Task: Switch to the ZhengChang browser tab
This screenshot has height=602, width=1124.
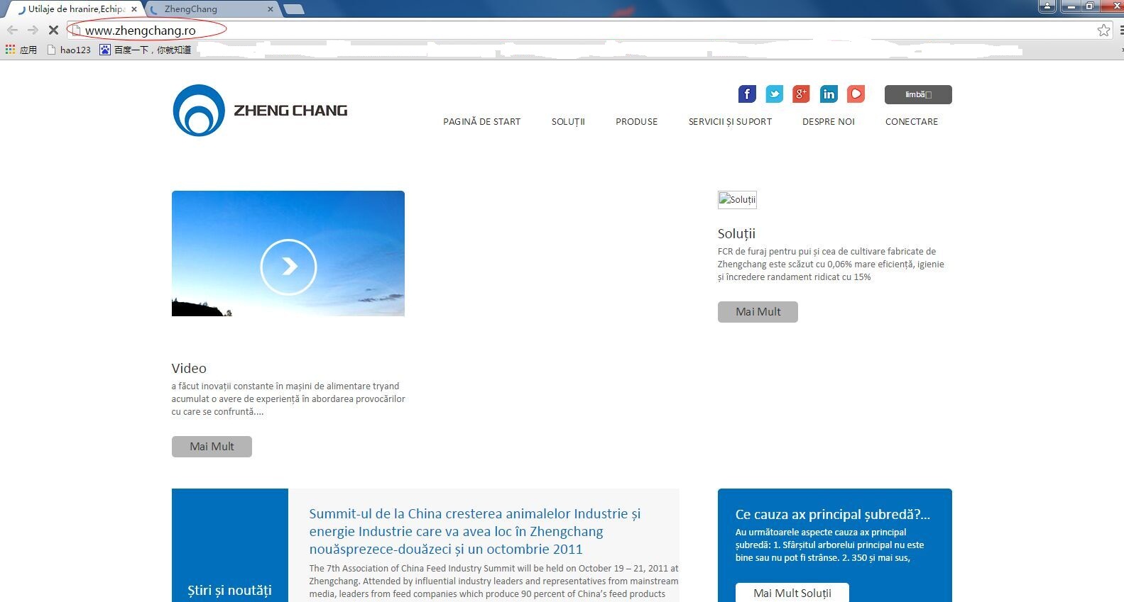Action: (211, 9)
